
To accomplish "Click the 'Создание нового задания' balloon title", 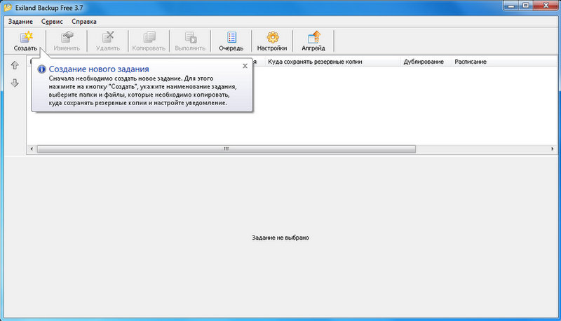I will (x=99, y=69).
